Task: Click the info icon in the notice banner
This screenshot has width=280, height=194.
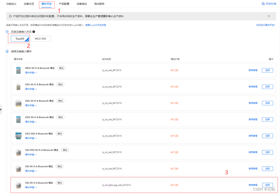Action: pos(10,16)
